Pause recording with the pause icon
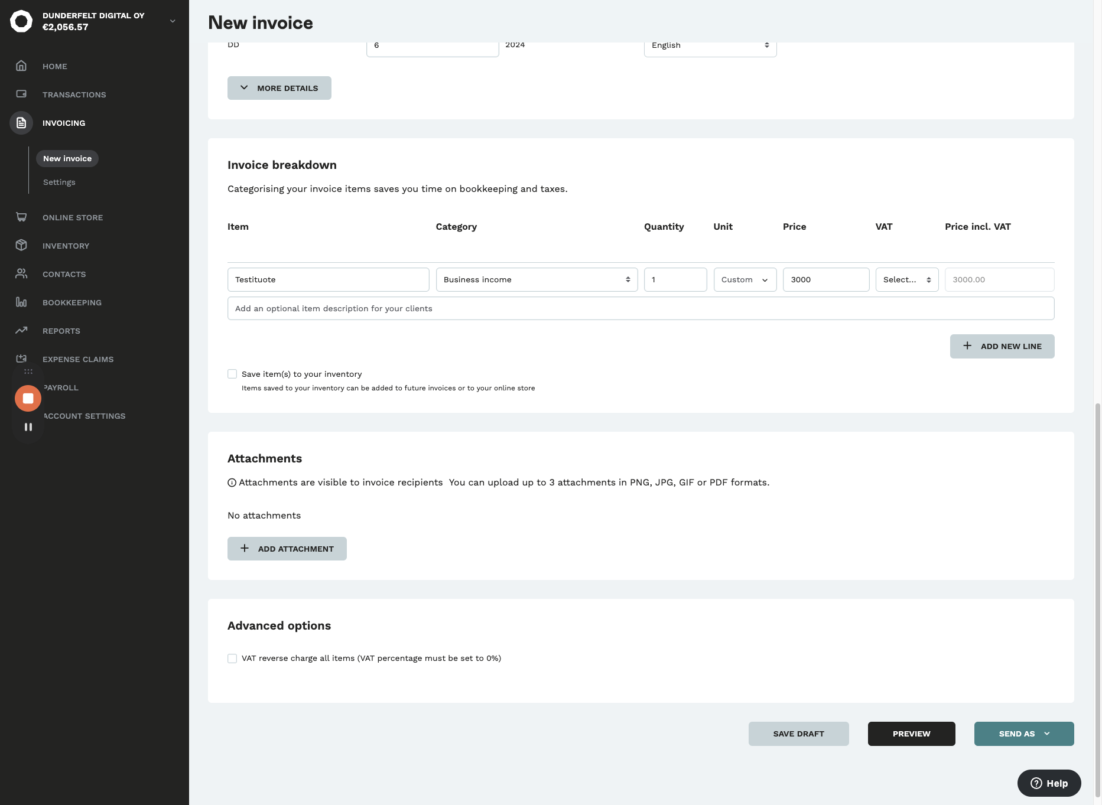 [x=28, y=427]
